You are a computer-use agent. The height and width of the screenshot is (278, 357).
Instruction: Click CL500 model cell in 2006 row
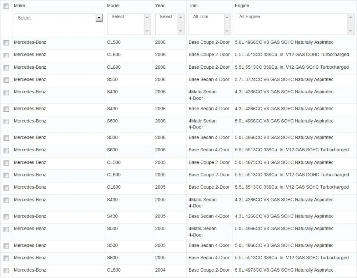pyautogui.click(x=114, y=42)
